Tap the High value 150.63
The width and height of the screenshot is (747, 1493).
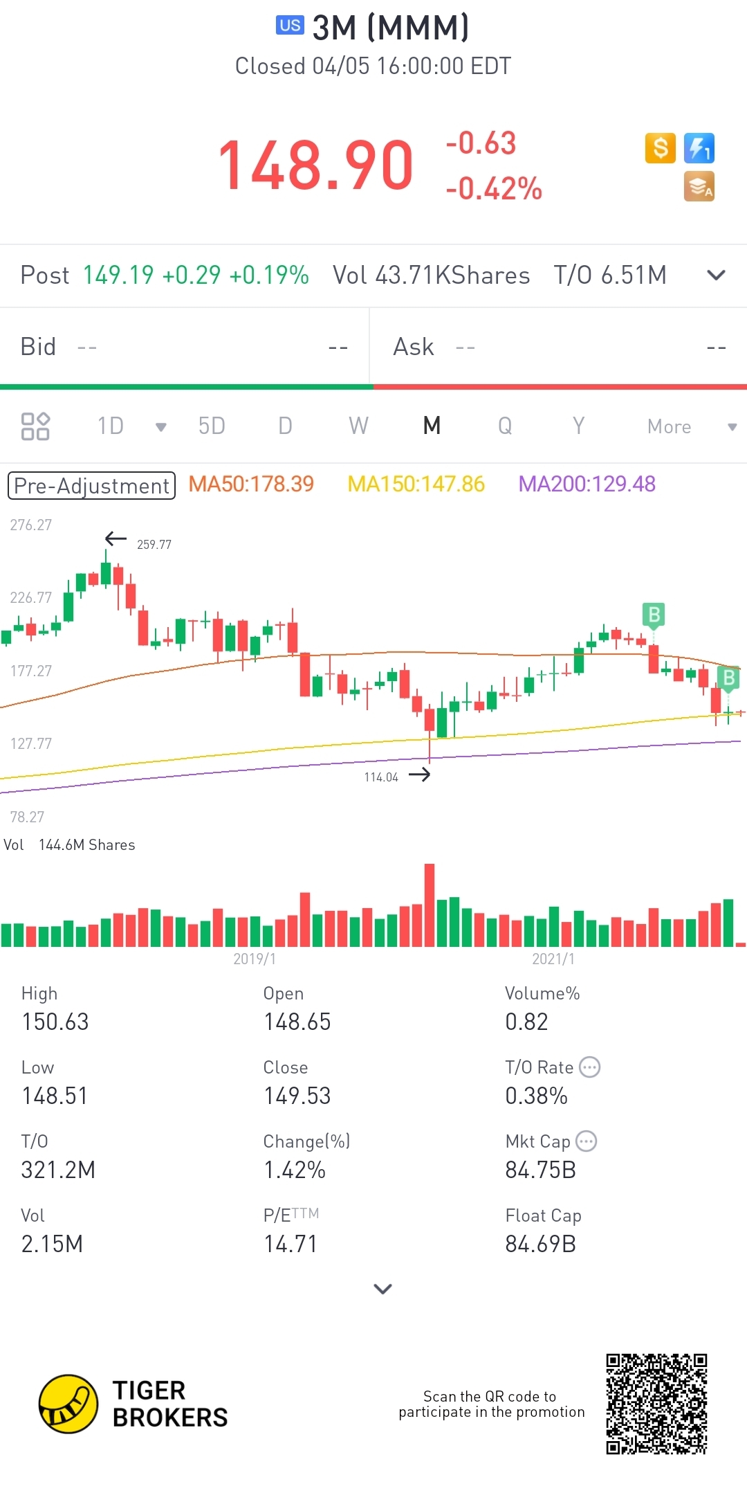[x=55, y=1022]
